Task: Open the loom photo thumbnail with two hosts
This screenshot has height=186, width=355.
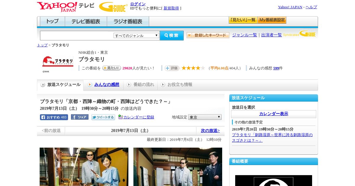Action: [x=84, y=167]
